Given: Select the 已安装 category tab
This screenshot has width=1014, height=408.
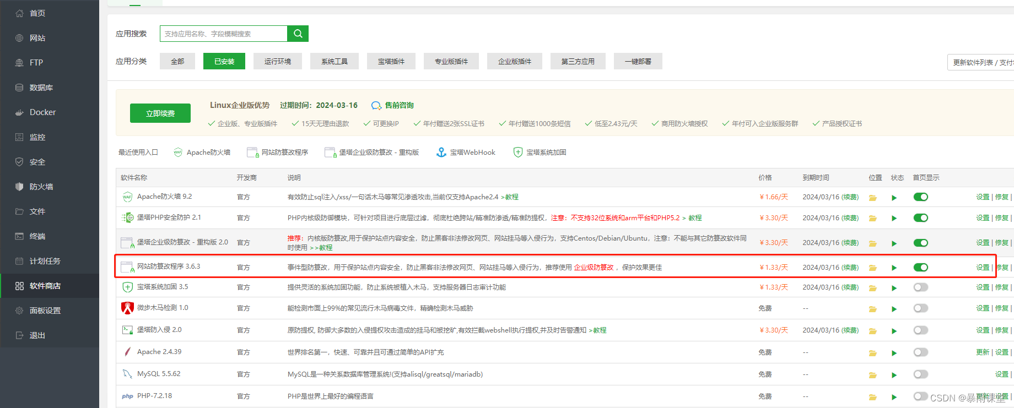Looking at the screenshot, I should (224, 61).
